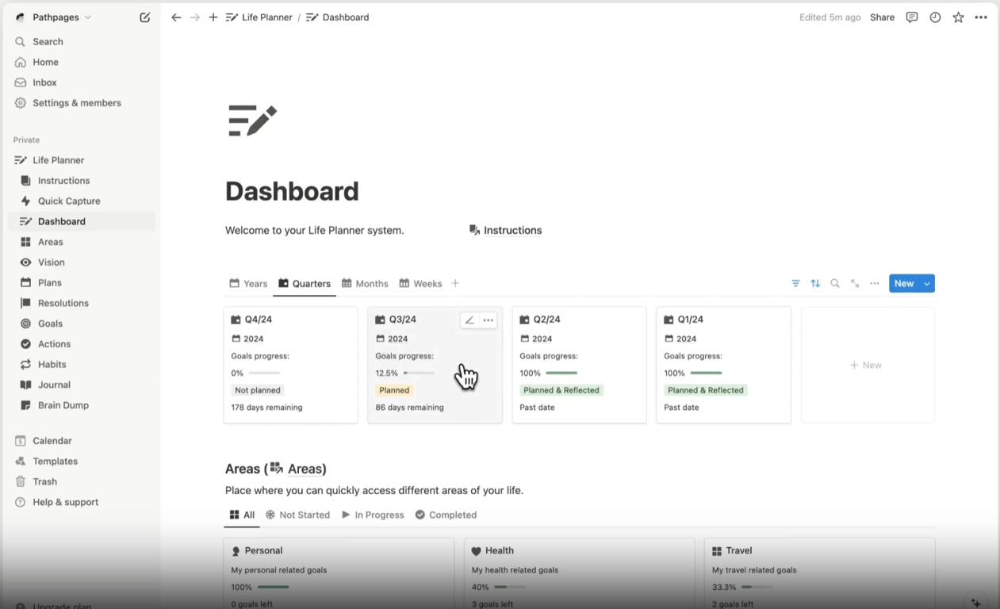Click edit pencil icon on Q3/24 card
Screen dimensions: 1000x609
(x=469, y=320)
